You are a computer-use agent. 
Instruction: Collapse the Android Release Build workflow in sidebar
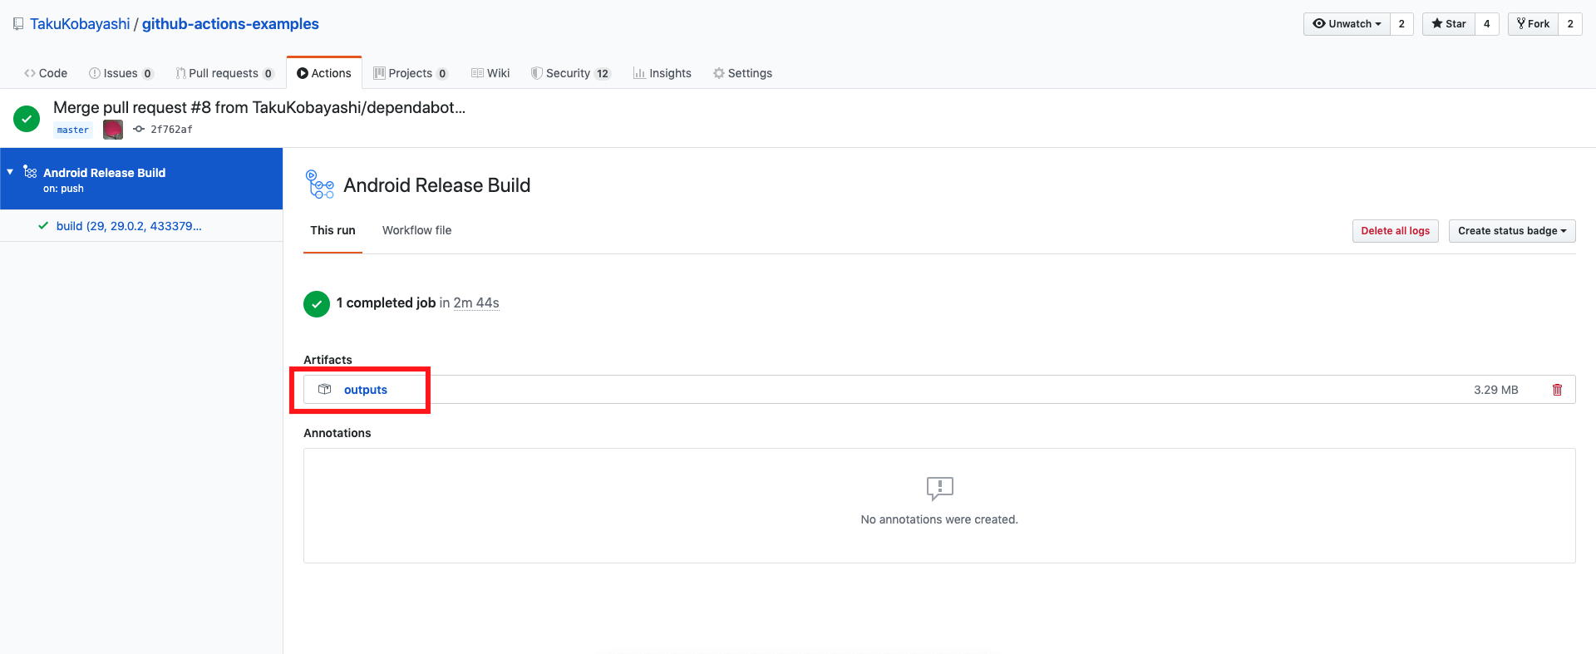pyautogui.click(x=10, y=172)
